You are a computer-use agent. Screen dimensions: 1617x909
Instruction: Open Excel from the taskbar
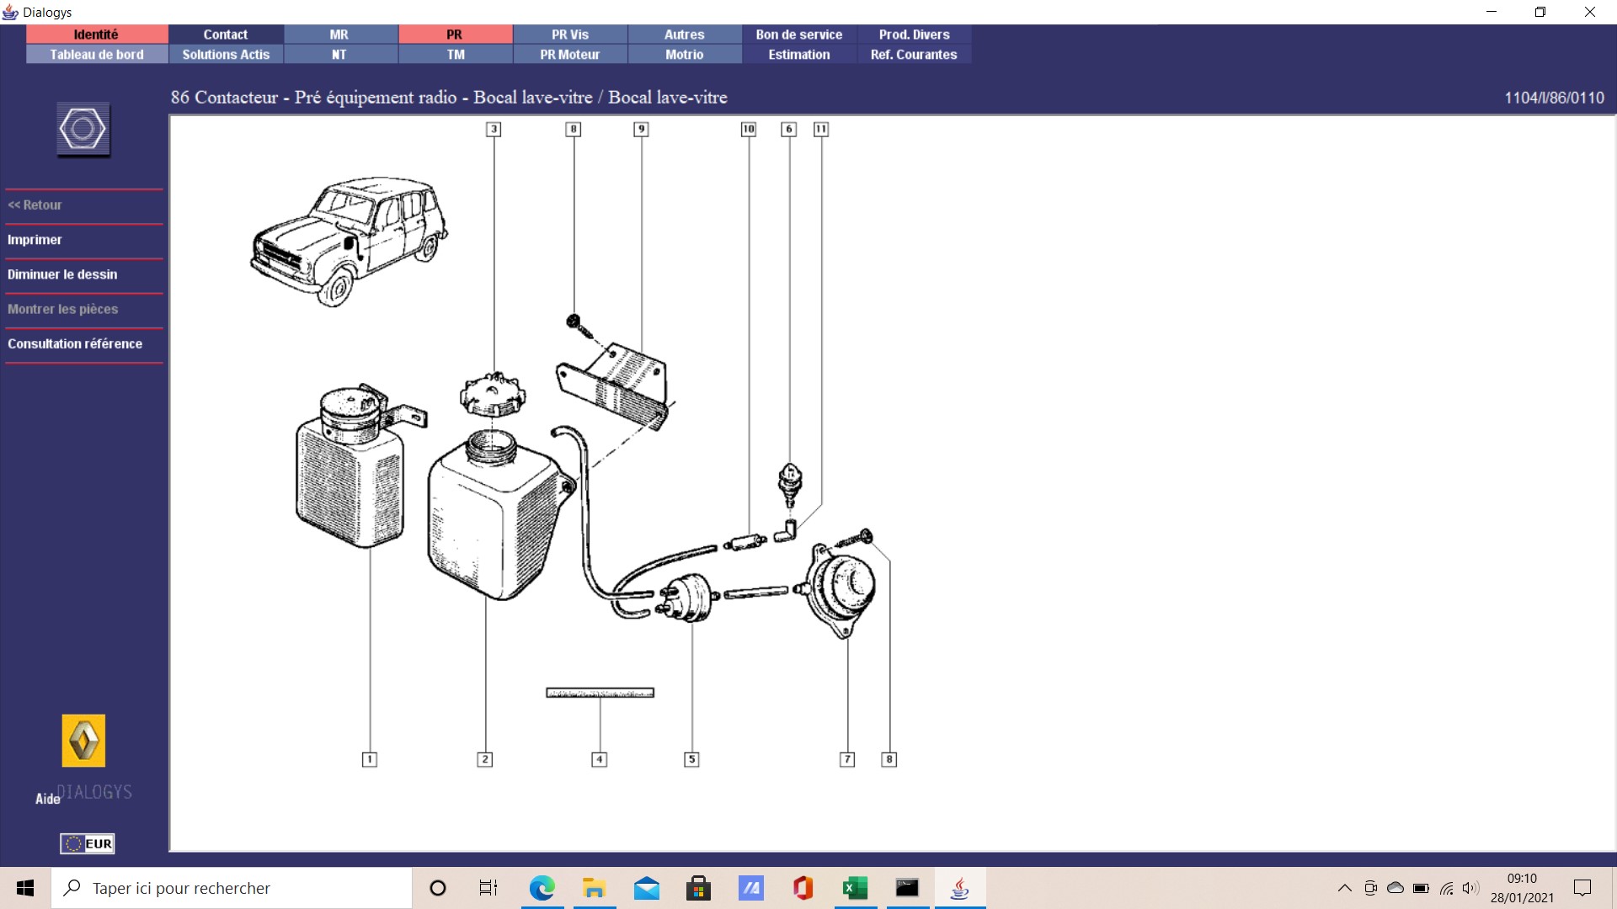click(x=855, y=888)
